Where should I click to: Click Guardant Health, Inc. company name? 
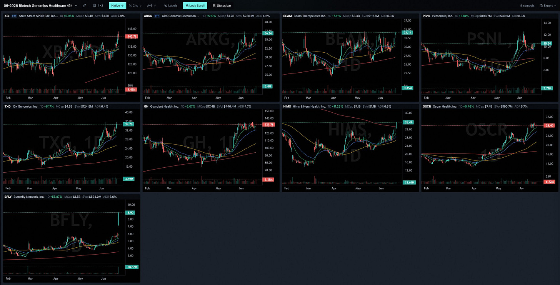(165, 106)
